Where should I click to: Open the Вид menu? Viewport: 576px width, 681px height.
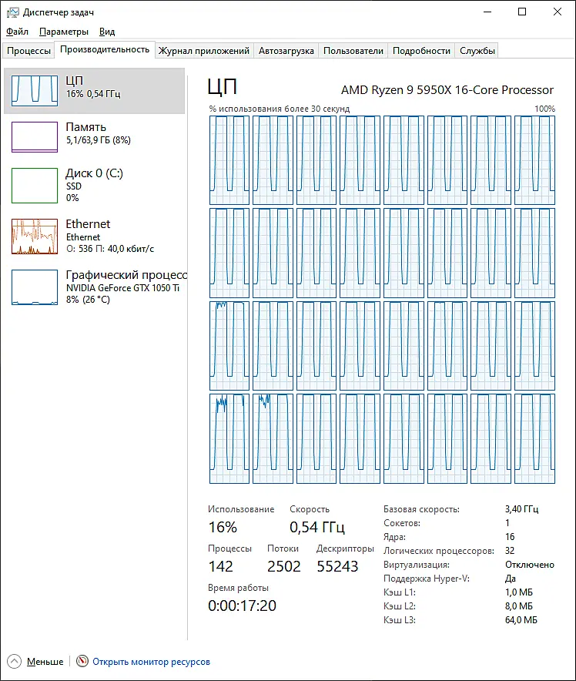107,32
